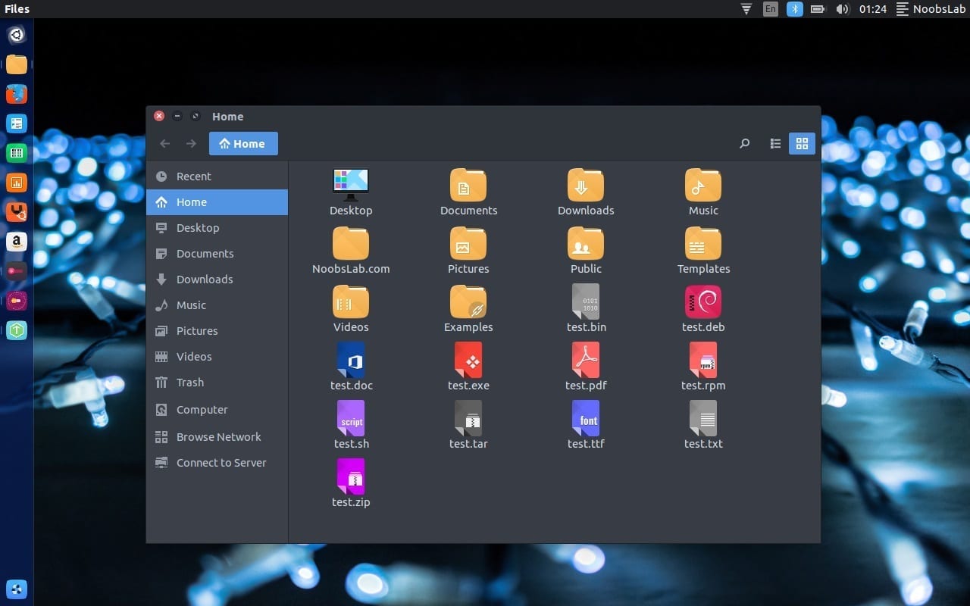Open the network indicator in top panel

coord(746,9)
